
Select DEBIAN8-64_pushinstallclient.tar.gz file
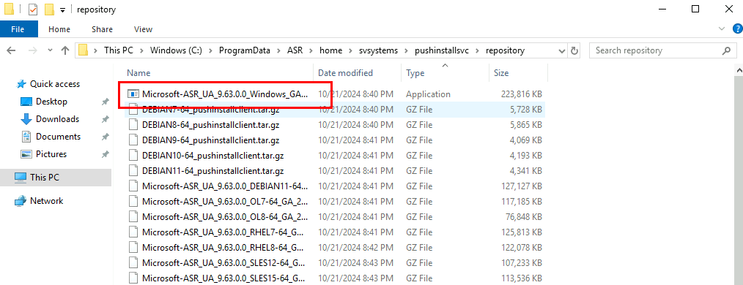point(335,125)
